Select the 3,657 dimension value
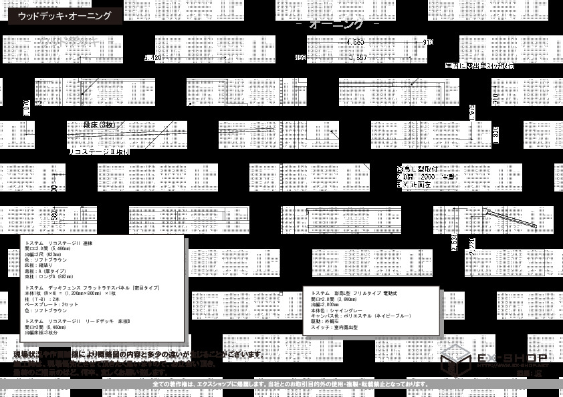 pyautogui.click(x=358, y=57)
